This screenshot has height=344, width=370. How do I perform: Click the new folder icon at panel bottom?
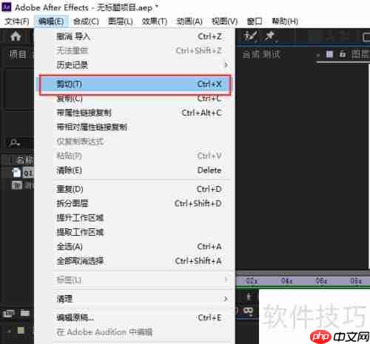(24, 314)
